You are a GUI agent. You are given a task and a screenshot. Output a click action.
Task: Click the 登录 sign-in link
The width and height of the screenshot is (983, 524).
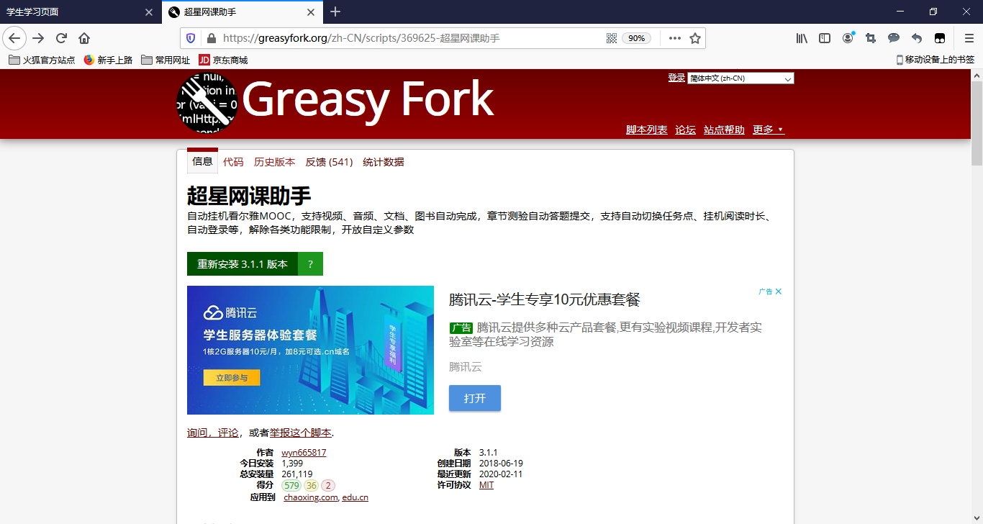click(x=676, y=78)
